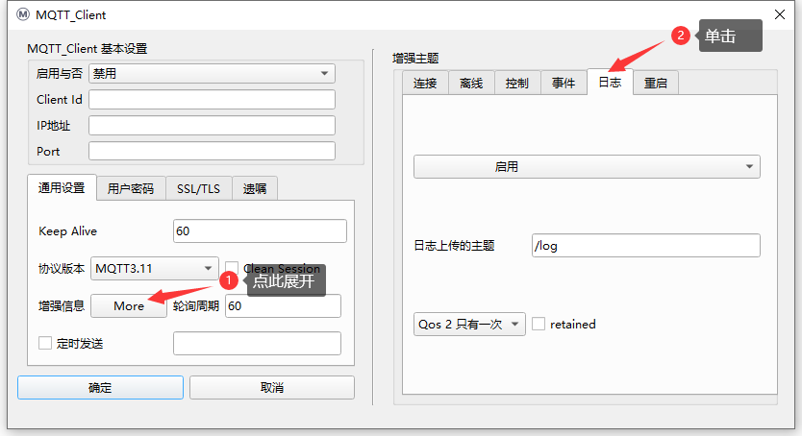Click the Keep Alive label

point(67,231)
